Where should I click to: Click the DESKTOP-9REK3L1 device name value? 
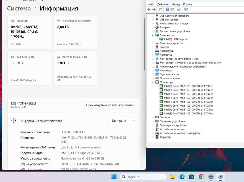(73, 132)
